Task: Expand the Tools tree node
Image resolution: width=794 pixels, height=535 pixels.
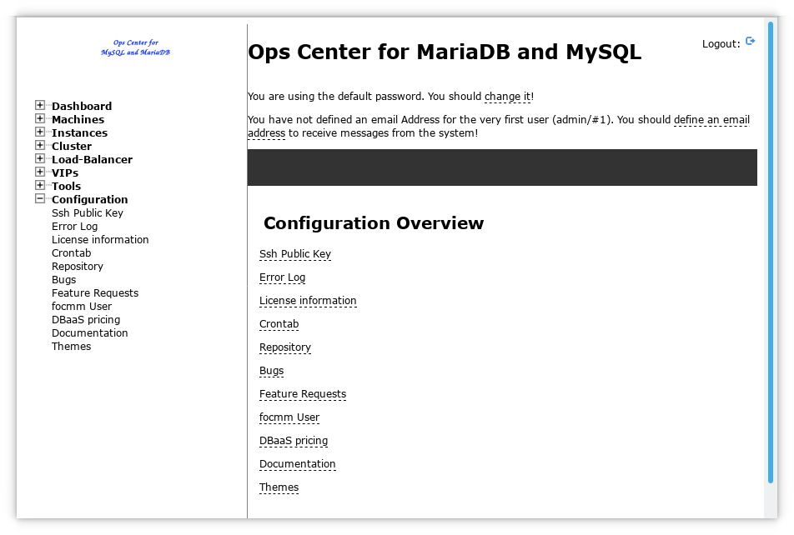Action: (39, 185)
